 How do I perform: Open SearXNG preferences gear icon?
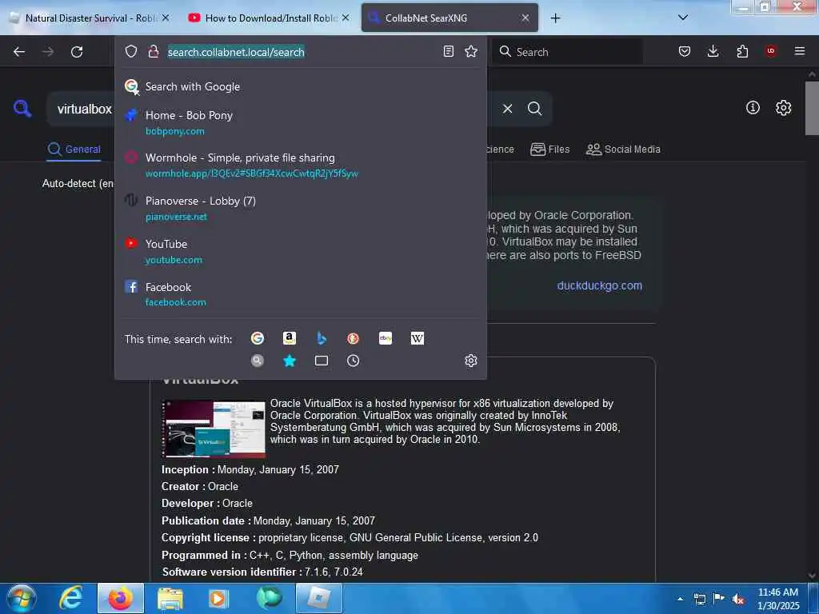tap(784, 108)
